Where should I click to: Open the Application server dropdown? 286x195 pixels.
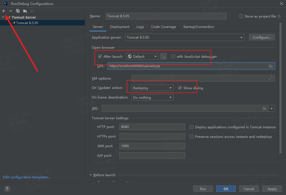tap(185, 37)
